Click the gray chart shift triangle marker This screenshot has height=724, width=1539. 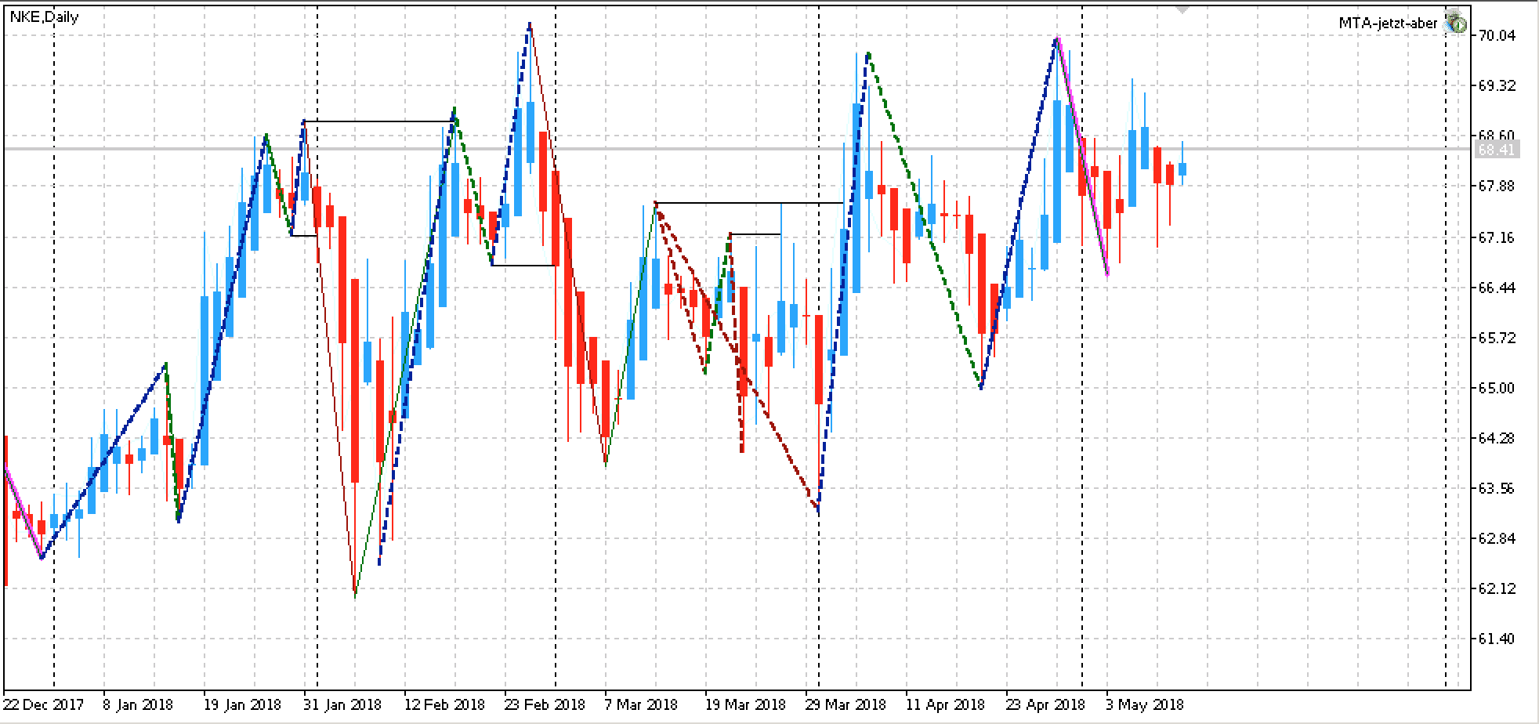[1182, 9]
